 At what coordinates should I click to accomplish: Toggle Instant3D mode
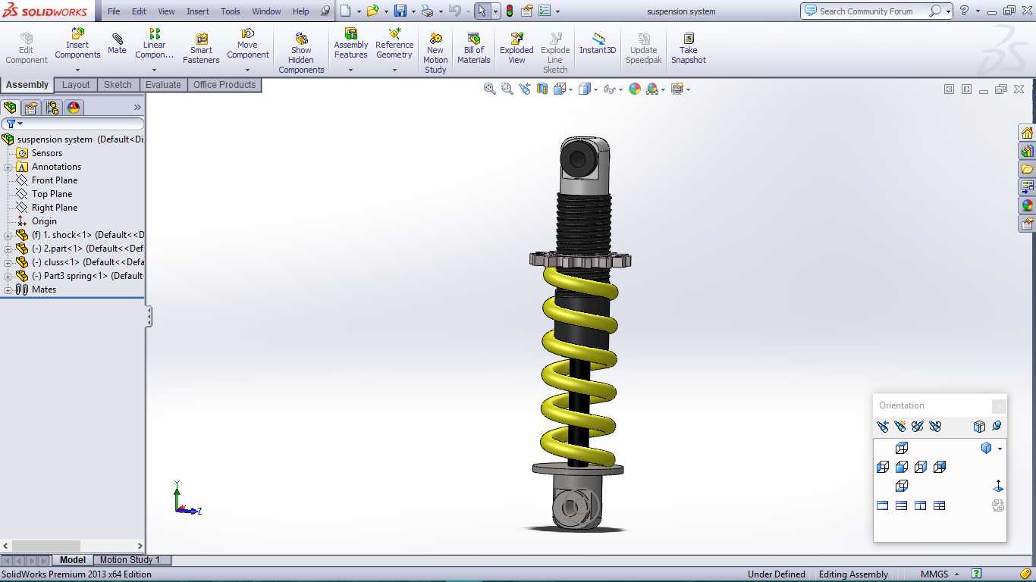[598, 44]
